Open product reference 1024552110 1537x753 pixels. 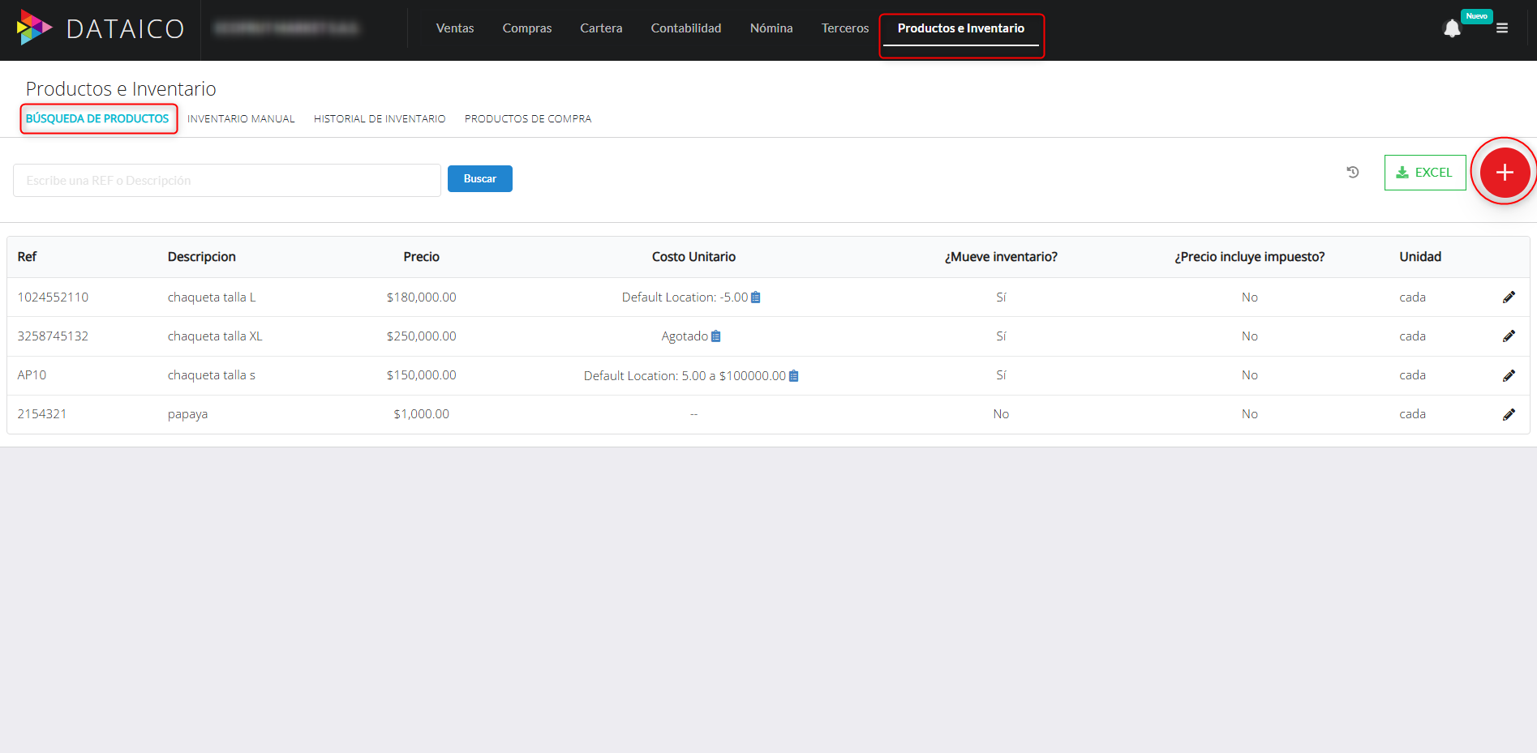coord(53,297)
